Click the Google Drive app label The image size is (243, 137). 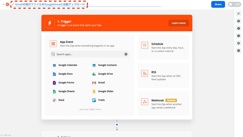[105, 74]
